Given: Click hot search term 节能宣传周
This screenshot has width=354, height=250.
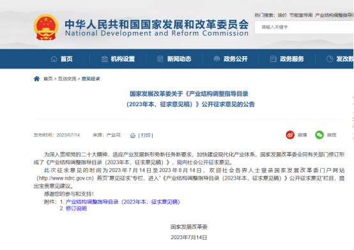Looking at the screenshot, I should pos(301,15).
